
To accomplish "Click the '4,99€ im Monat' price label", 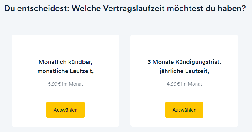I will [184, 84].
